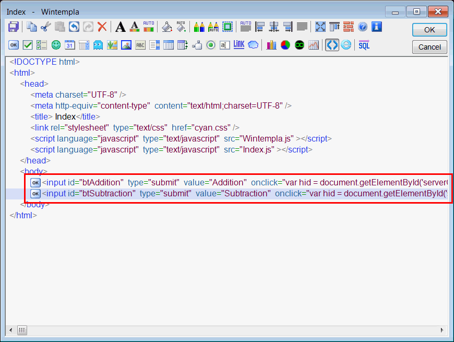Click the horizontal scrollbar left arrow

coord(11,330)
